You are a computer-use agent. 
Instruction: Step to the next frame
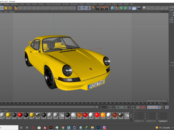pos(125,107)
